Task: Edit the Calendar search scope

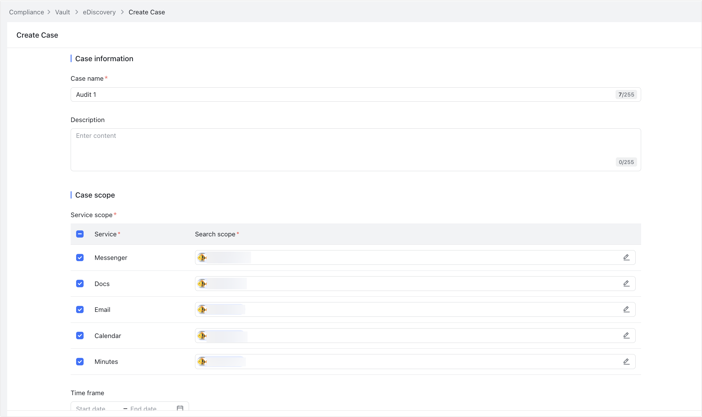Action: click(626, 335)
